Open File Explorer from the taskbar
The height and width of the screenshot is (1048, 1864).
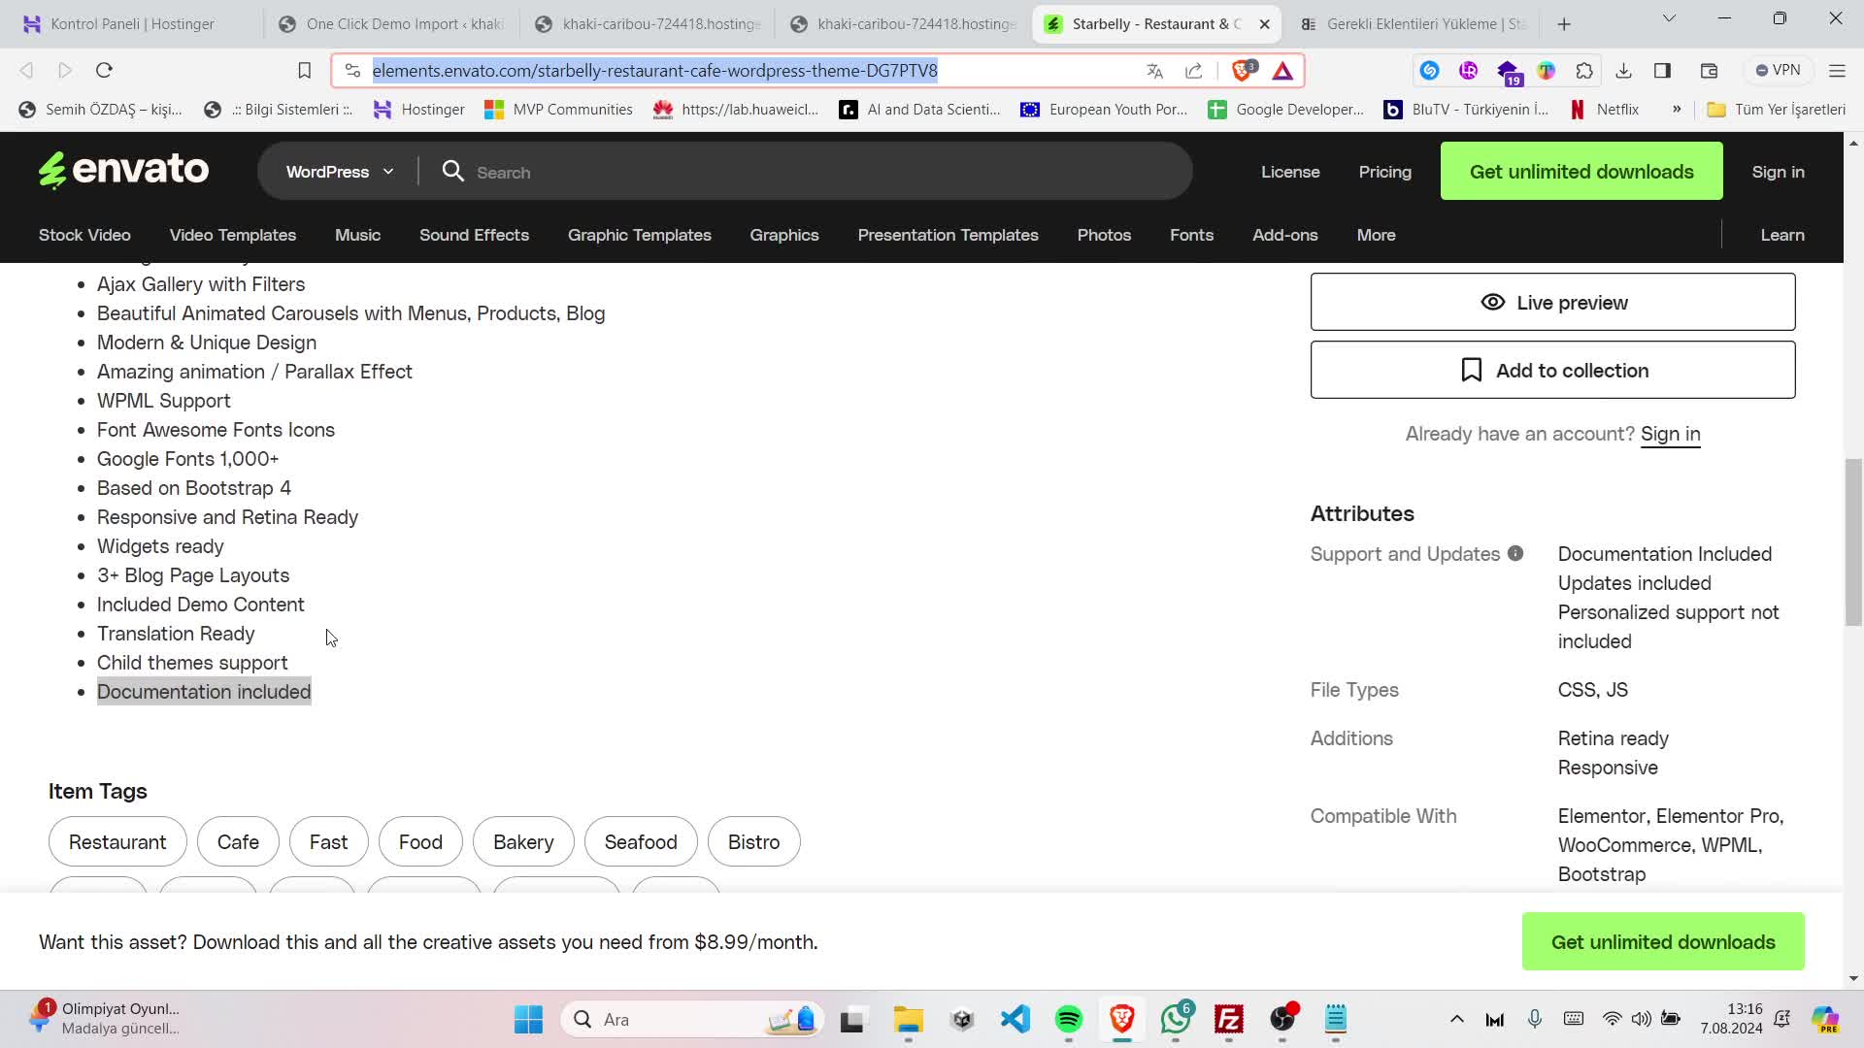tap(909, 1019)
